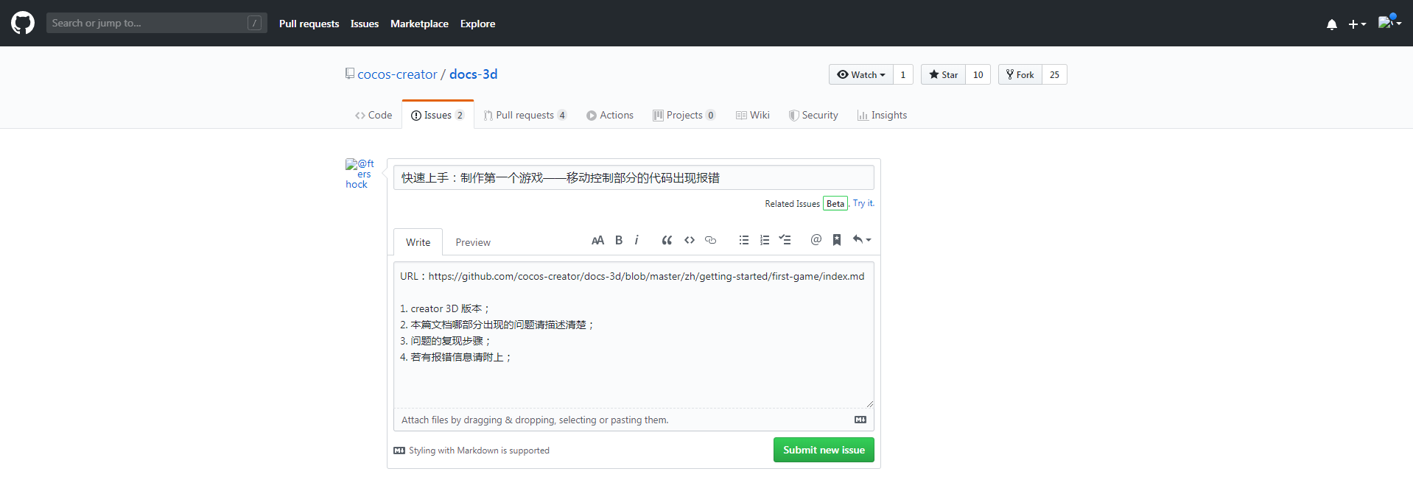The image size is (1413, 491).
Task: Fork the repository
Action: (1020, 74)
